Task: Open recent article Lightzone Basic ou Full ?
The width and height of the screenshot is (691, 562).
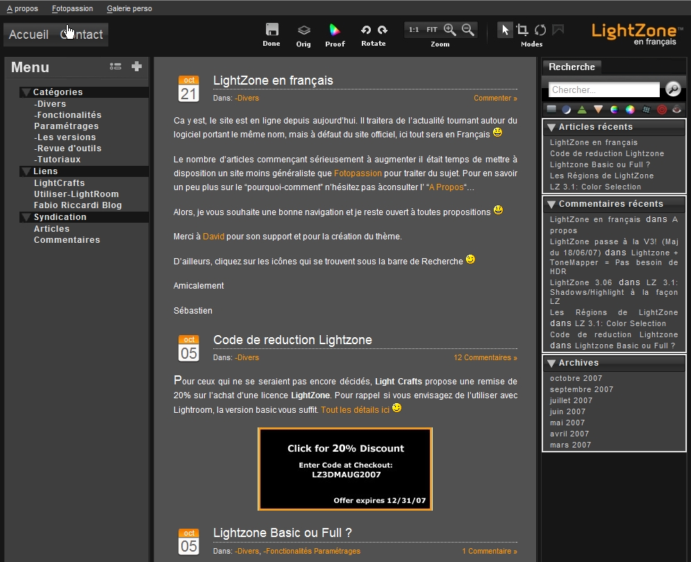Action: [600, 164]
